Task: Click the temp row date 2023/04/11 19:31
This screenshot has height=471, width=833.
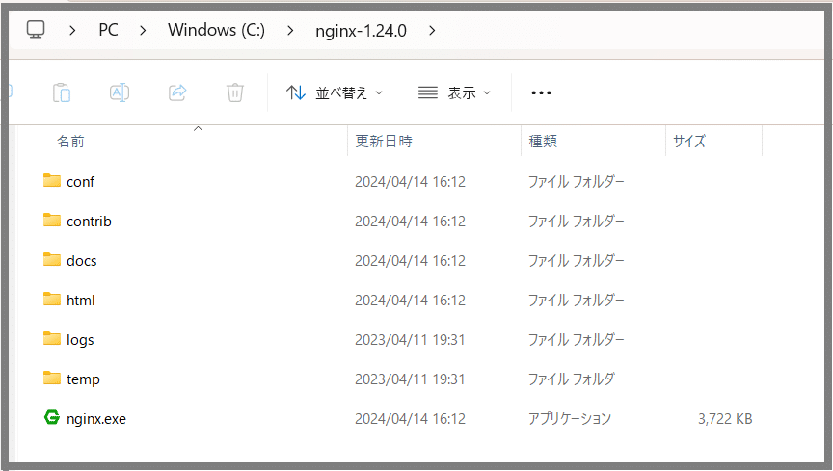Action: point(410,379)
